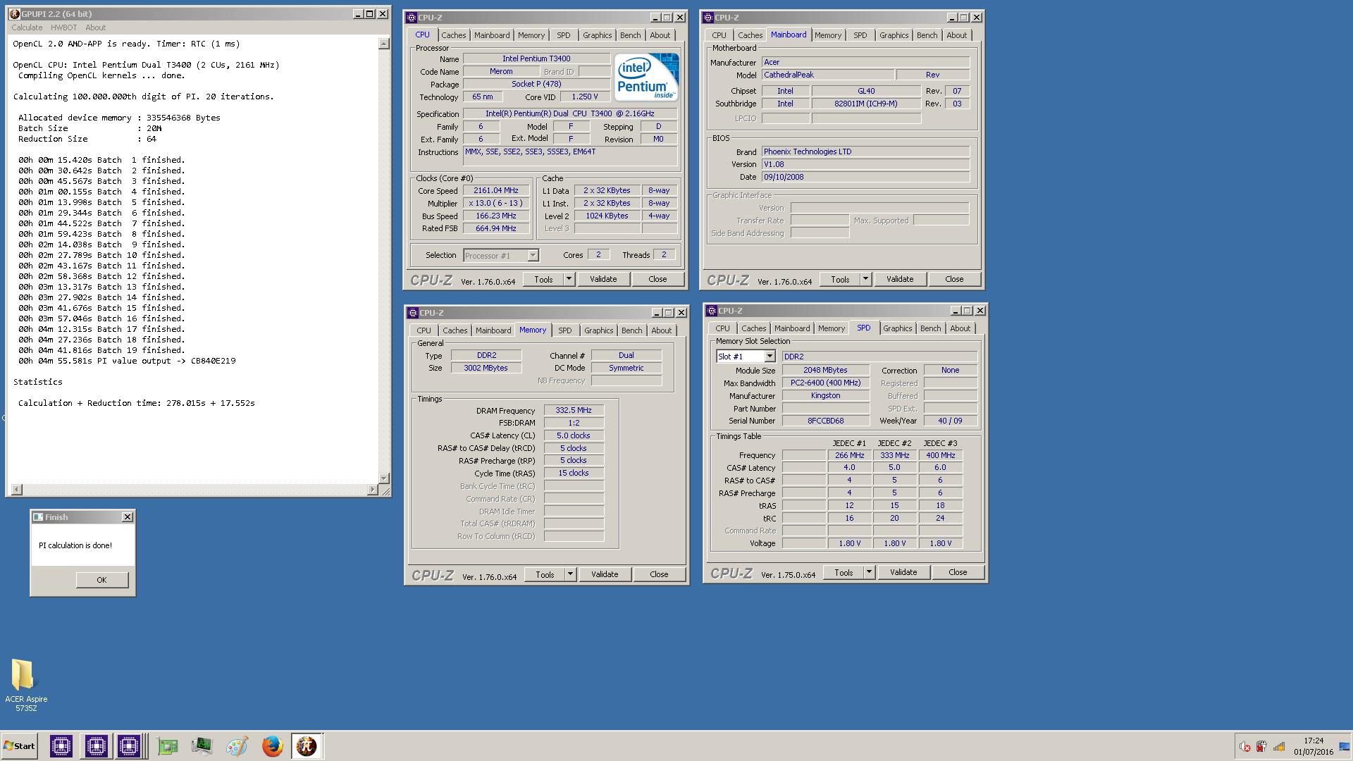Click the Core Speed value 2161.04 MHz
Image resolution: width=1353 pixels, height=761 pixels.
click(496, 190)
